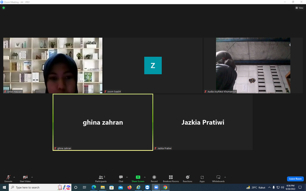Close the Zoom Meeting window
This screenshot has width=306, height=191.
click(x=301, y=2)
